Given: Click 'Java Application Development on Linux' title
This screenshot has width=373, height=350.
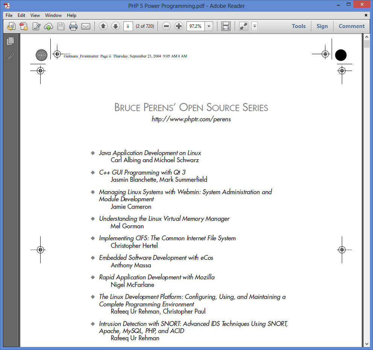Looking at the screenshot, I should pos(150,153).
